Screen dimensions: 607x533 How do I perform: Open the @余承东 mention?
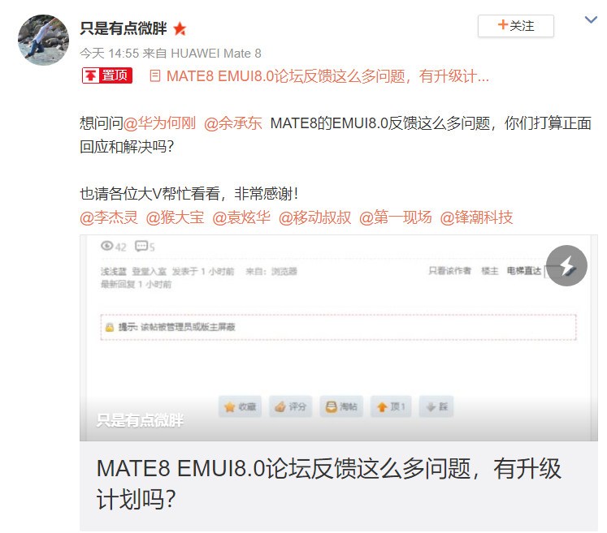[x=233, y=123]
